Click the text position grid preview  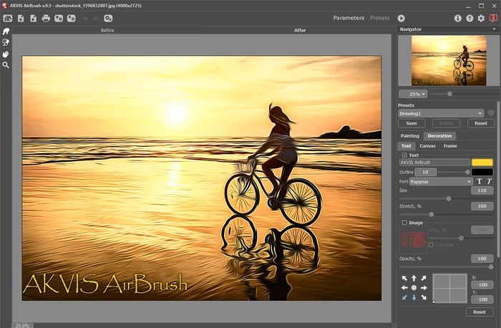click(x=449, y=288)
